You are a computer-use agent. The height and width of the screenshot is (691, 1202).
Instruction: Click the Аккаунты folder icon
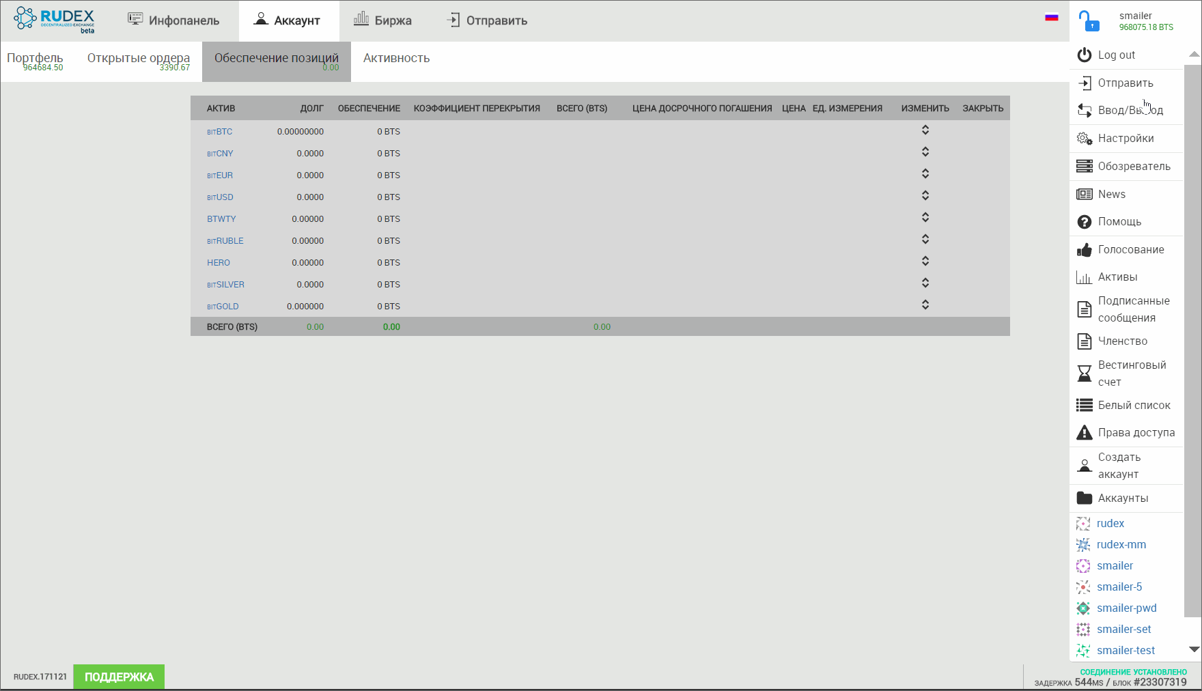click(x=1085, y=498)
